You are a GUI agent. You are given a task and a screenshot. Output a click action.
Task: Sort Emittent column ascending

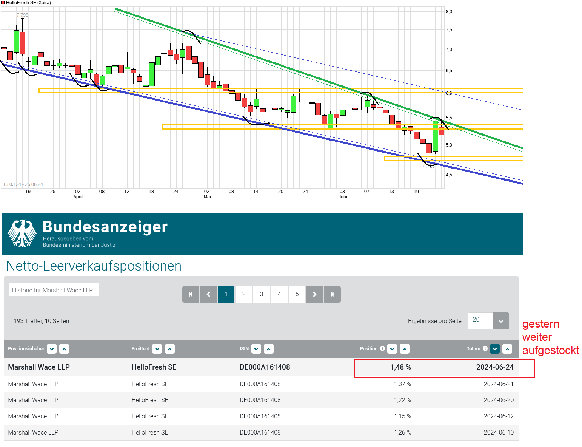pyautogui.click(x=170, y=349)
